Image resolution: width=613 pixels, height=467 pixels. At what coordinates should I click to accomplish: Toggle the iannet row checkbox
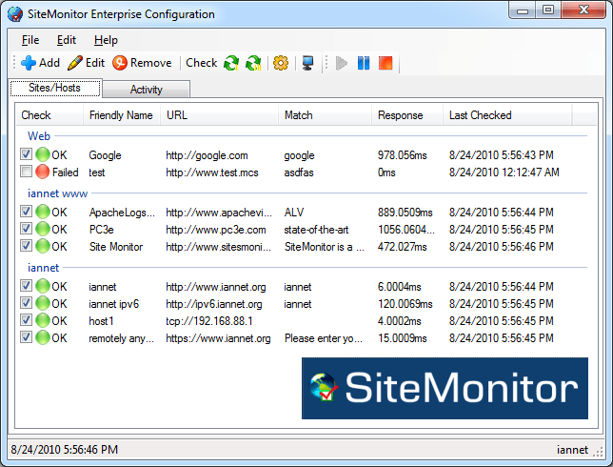point(27,286)
